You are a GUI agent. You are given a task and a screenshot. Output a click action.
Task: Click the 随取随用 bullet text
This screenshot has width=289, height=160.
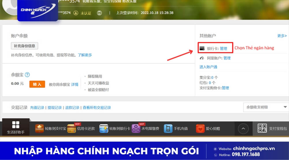pos(95,76)
